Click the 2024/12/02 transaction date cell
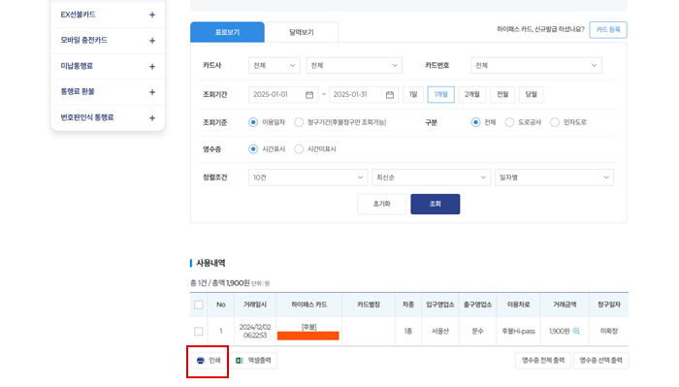The image size is (679, 387). click(x=255, y=331)
